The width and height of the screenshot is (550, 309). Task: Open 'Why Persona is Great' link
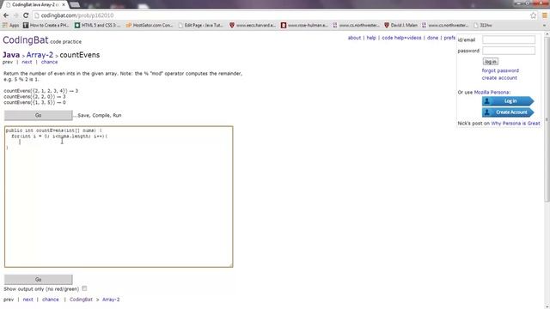(x=516, y=124)
